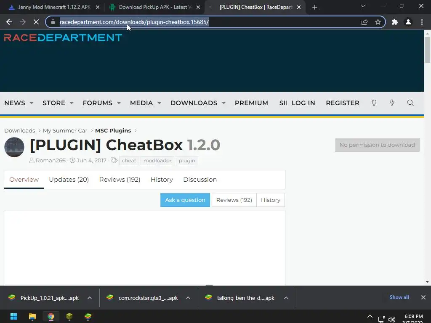
Task: Click No permission to download button
Action: [377, 145]
